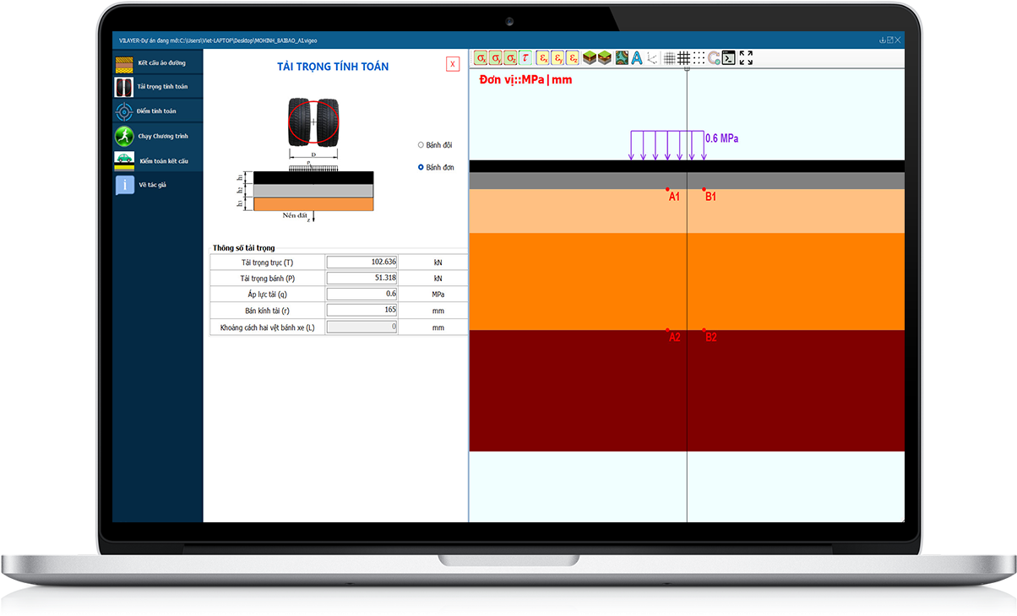Close the Tải trọng tính toán panel
Viewport: 1017px width, 616px height.
[453, 64]
